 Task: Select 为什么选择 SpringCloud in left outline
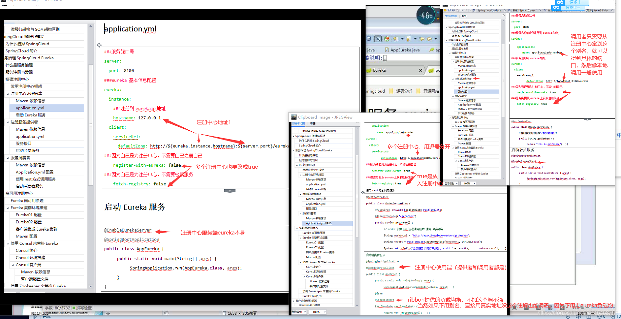pyautogui.click(x=27, y=44)
